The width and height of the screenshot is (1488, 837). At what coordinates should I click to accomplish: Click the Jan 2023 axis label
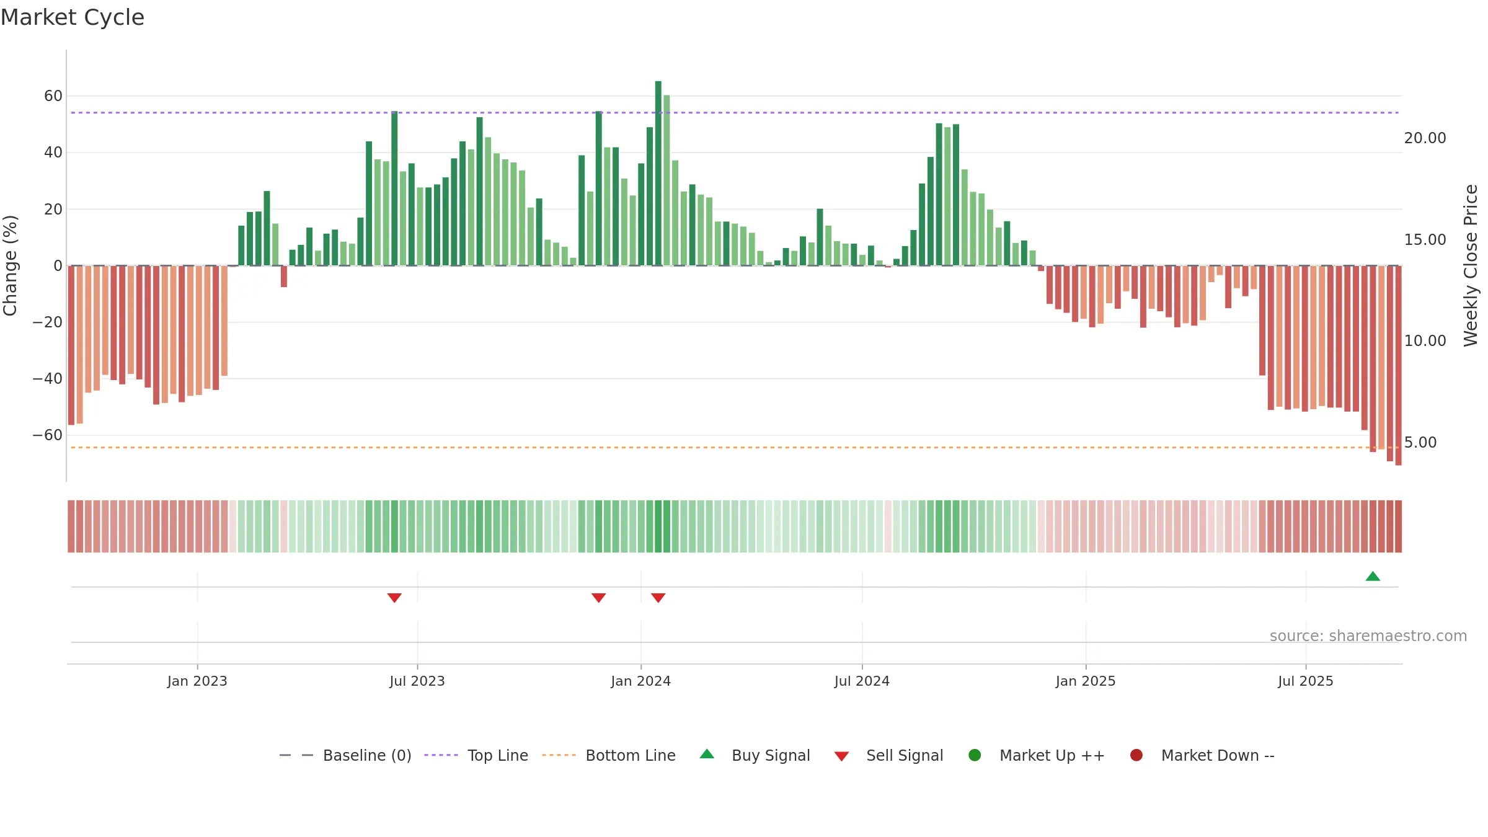(x=197, y=681)
